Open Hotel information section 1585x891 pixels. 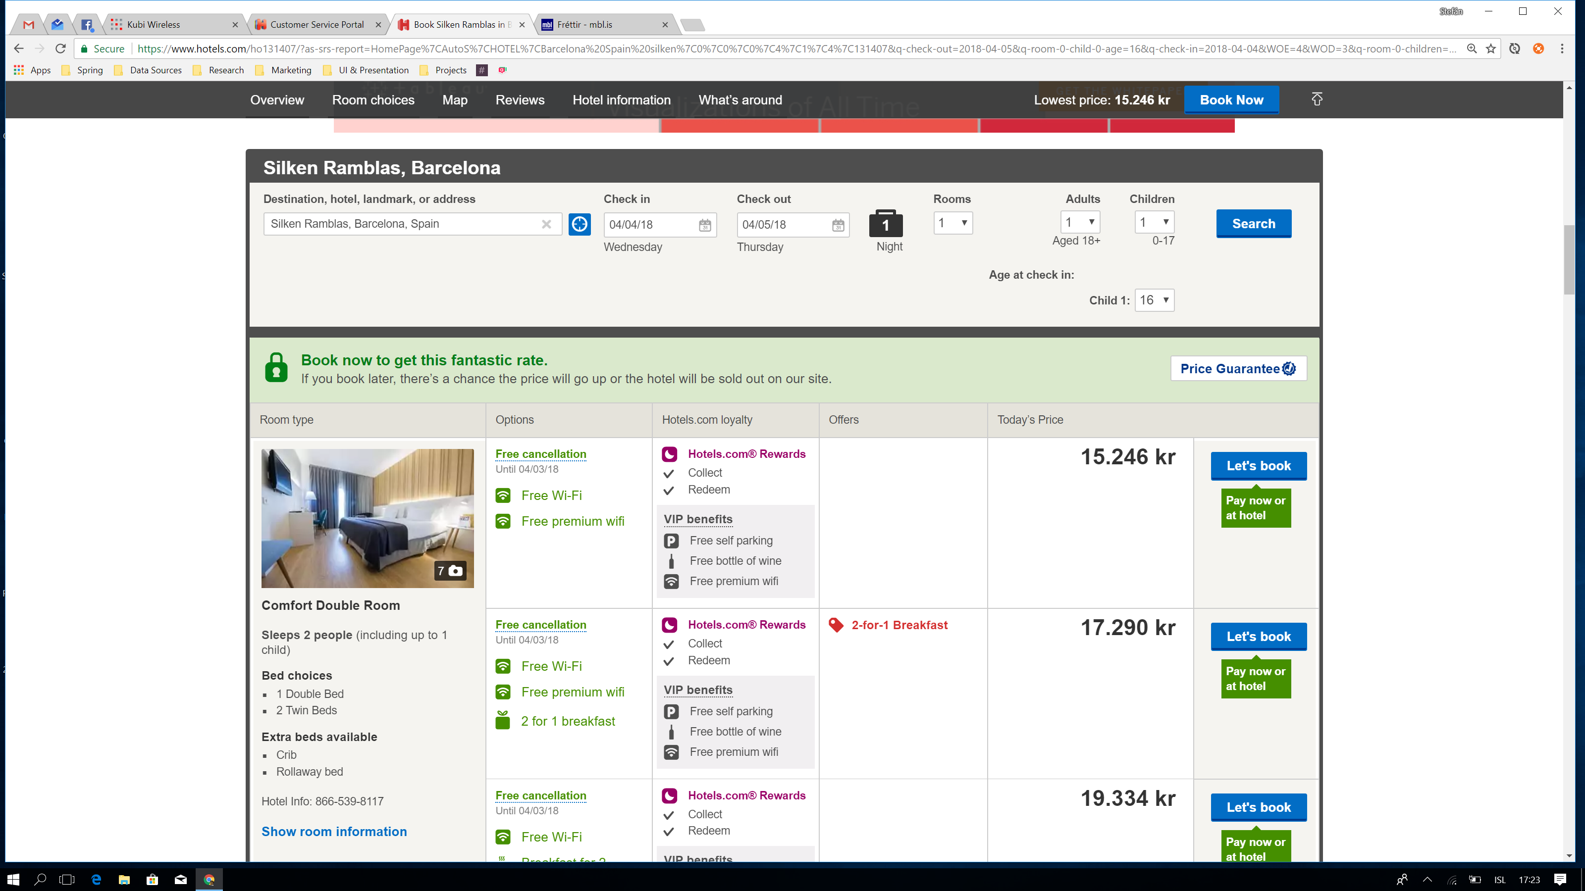(x=622, y=99)
